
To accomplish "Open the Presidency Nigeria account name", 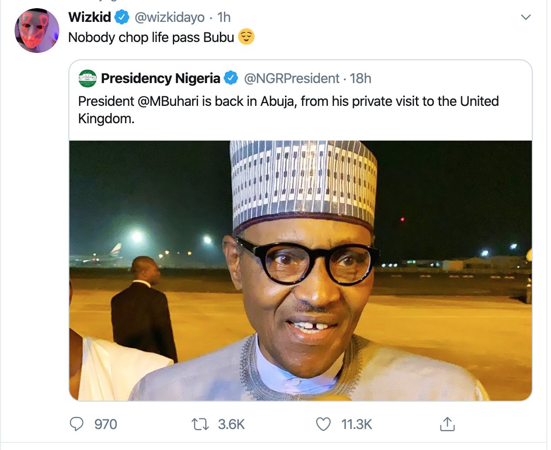I will pos(160,78).
